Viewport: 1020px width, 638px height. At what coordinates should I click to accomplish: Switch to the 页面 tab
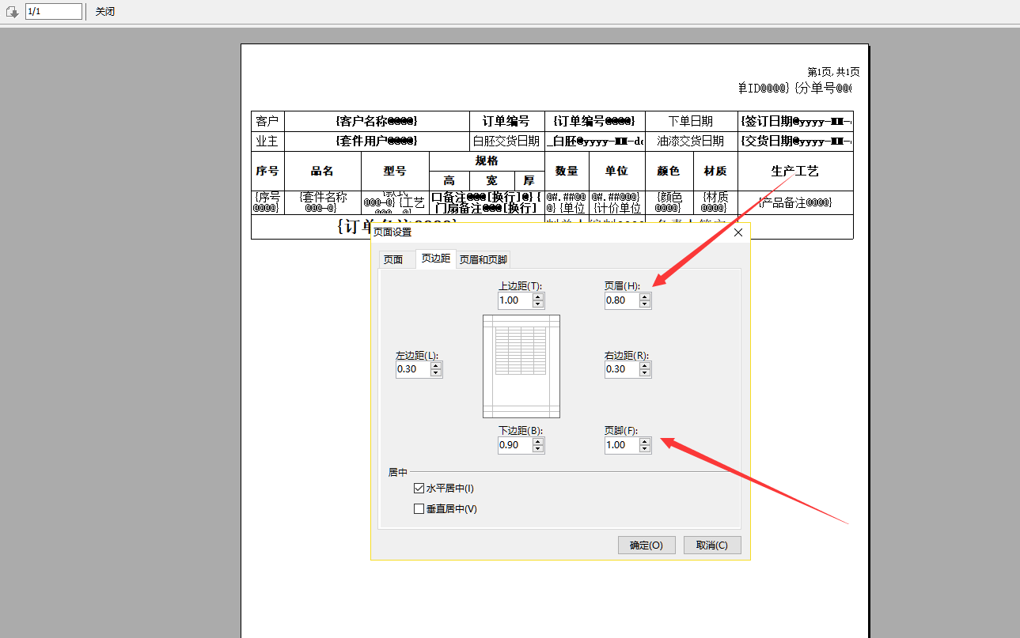(393, 259)
